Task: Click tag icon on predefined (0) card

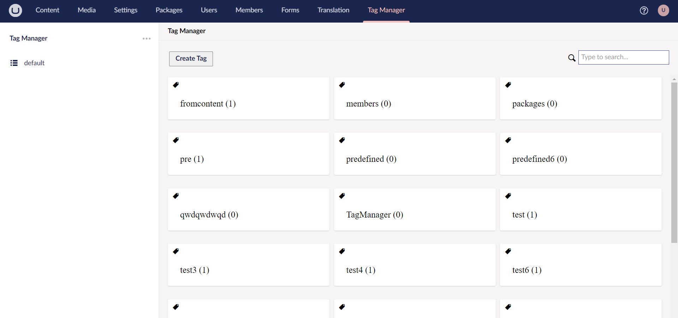Action: tap(342, 140)
